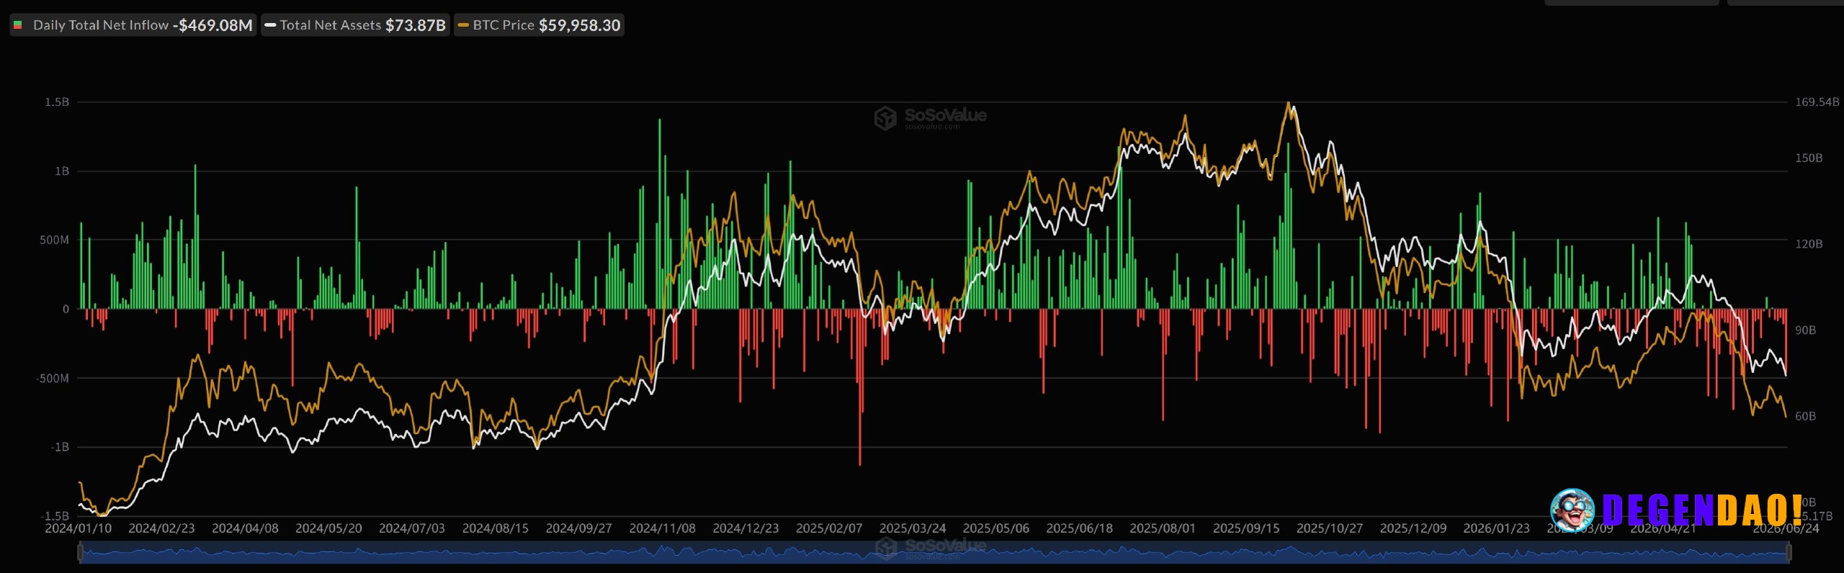Toggle the Total Net Assets legend series
This screenshot has width=1844, height=573.
355,25
